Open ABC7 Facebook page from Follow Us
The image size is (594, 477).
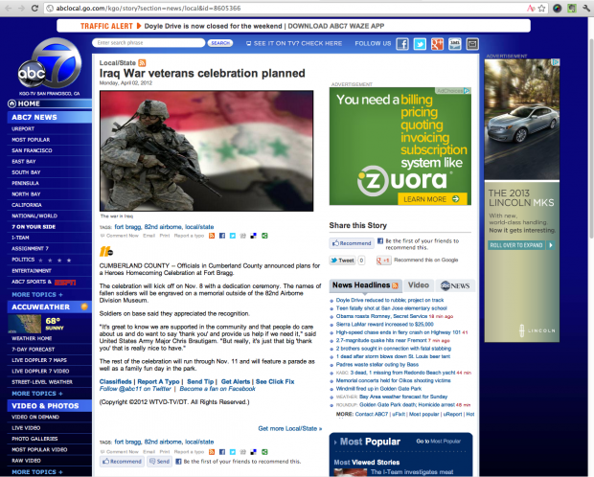coord(402,44)
